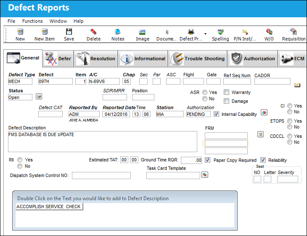Select CI Yes radio button

(x=290, y=106)
